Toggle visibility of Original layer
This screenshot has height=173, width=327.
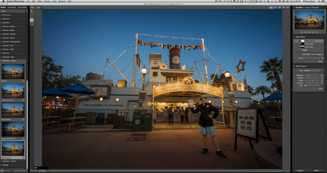pos(296,50)
